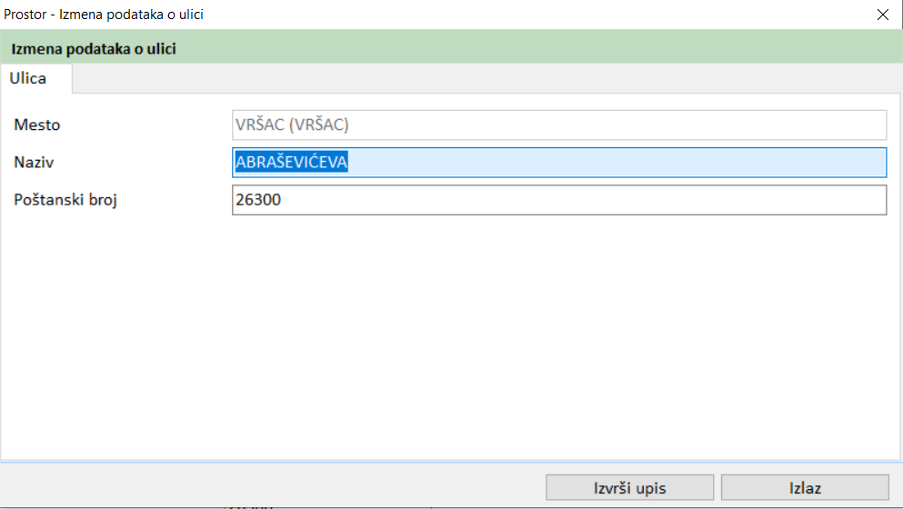
Task: Click the disabled Mesto field
Action: click(558, 125)
